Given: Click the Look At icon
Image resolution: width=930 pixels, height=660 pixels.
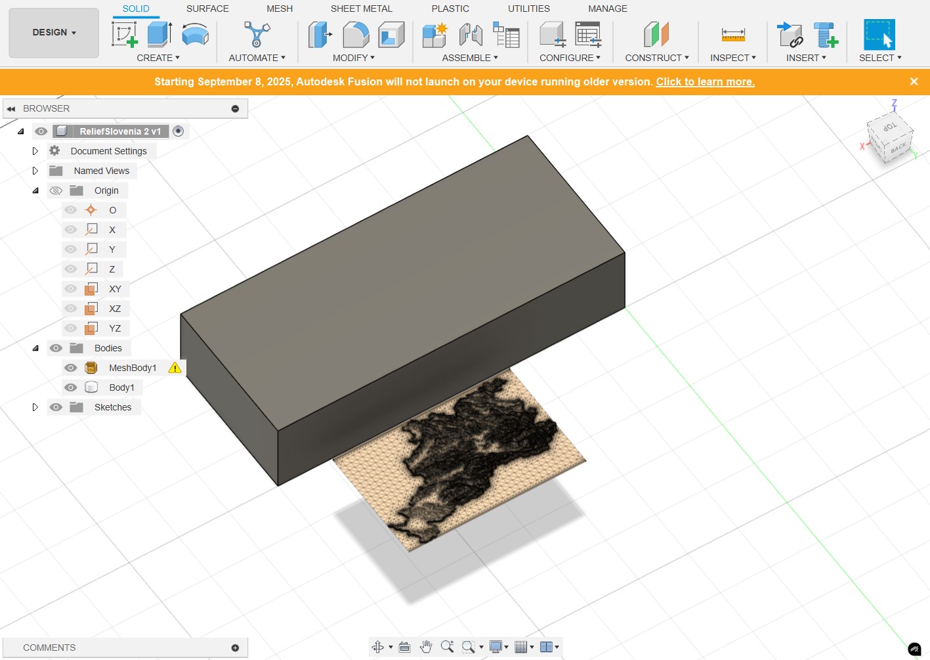Looking at the screenshot, I should click(x=405, y=647).
